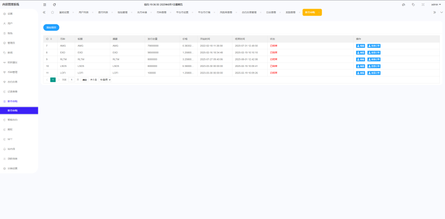Click the refresh icon in the top bar

pos(54,4)
